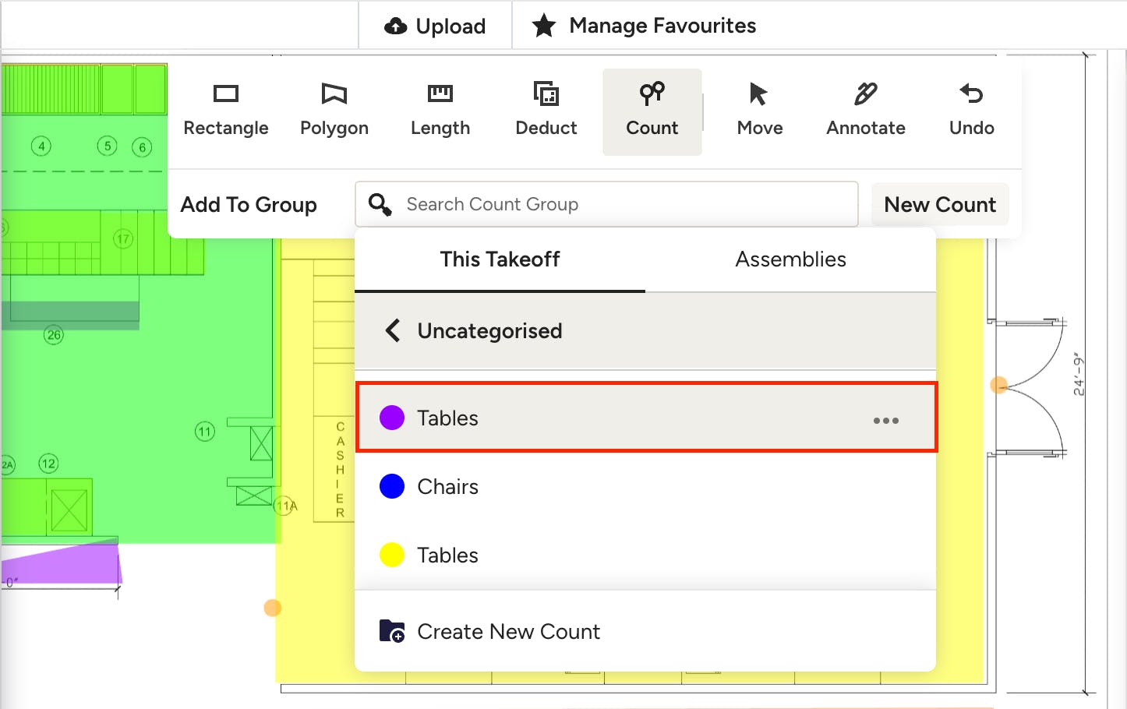Select the This Takeoff tab
The height and width of the screenshot is (709, 1127).
(x=500, y=259)
